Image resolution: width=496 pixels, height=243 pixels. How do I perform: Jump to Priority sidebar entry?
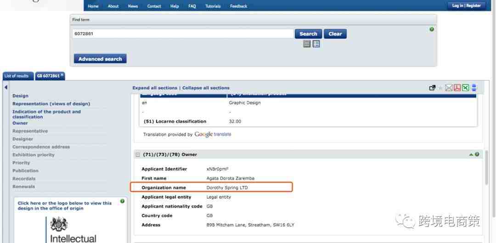[x=21, y=163]
